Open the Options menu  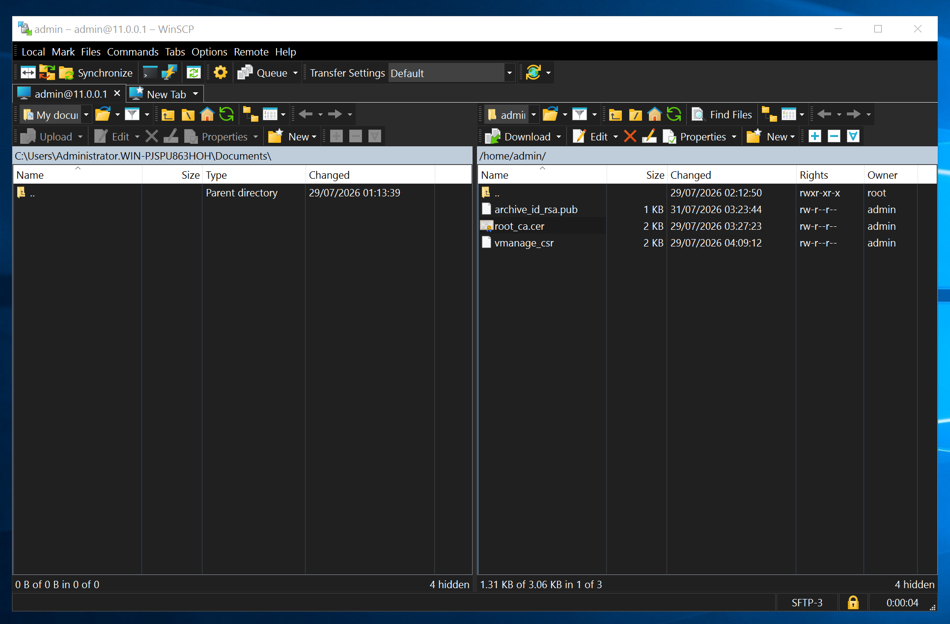click(209, 52)
